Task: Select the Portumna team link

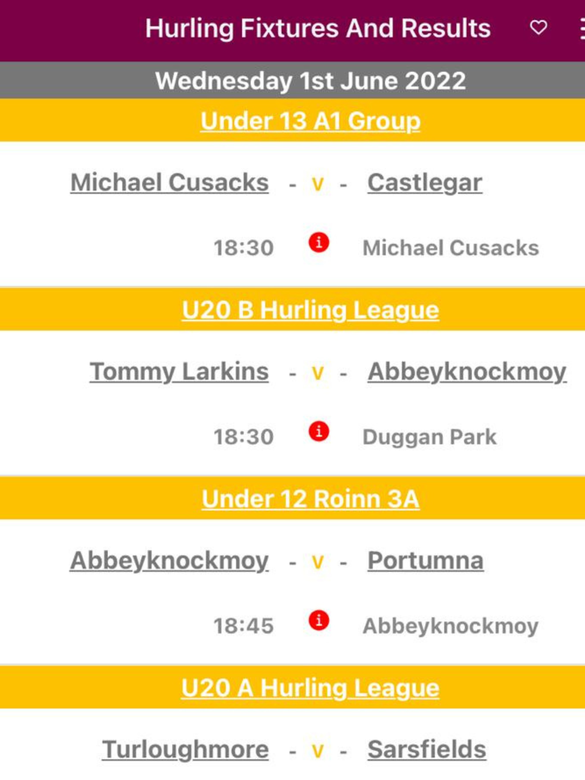Action: point(426,561)
